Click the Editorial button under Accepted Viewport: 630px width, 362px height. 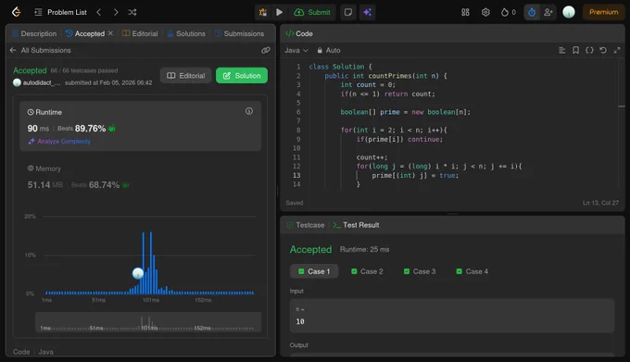point(185,75)
